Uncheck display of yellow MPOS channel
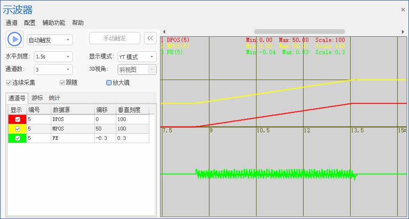Viewport: 409px width, 219px height. 17,129
